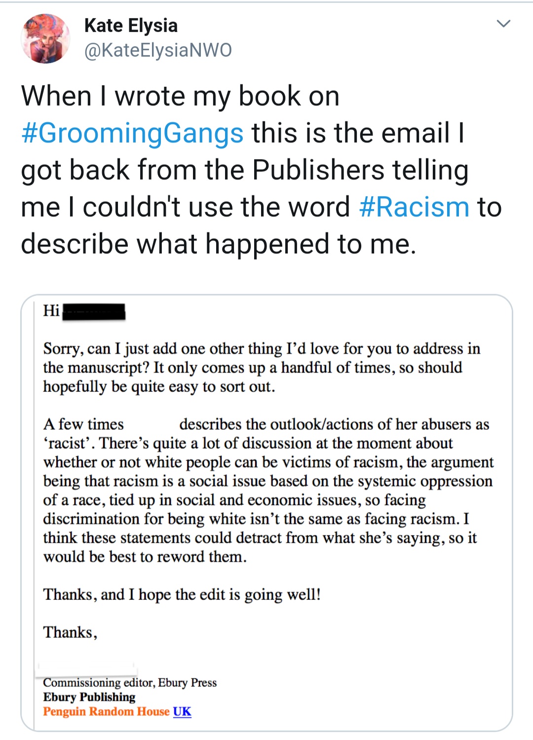Viewport: 533px width, 740px height.
Task: Click the email paragraph starting "Sorry, can I"
Action: click(x=262, y=368)
